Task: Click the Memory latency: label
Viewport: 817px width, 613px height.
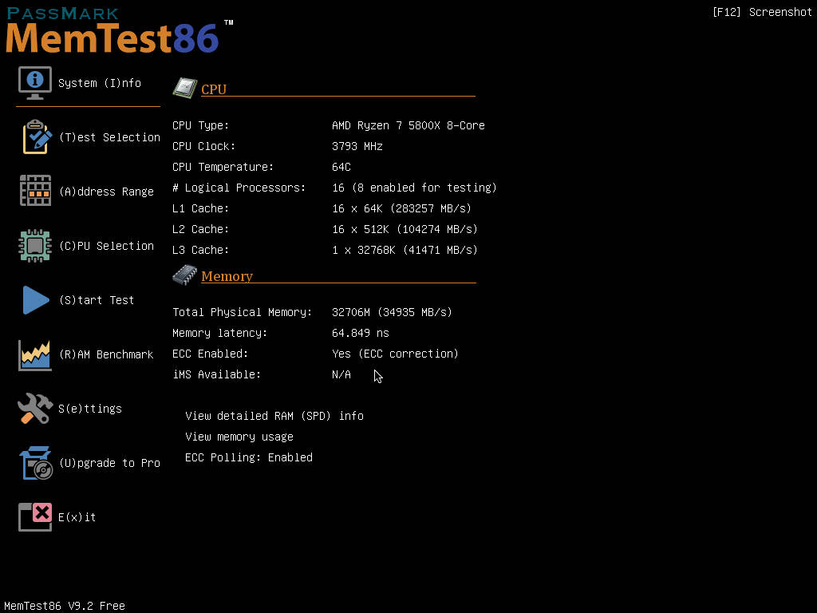Action: pos(220,333)
